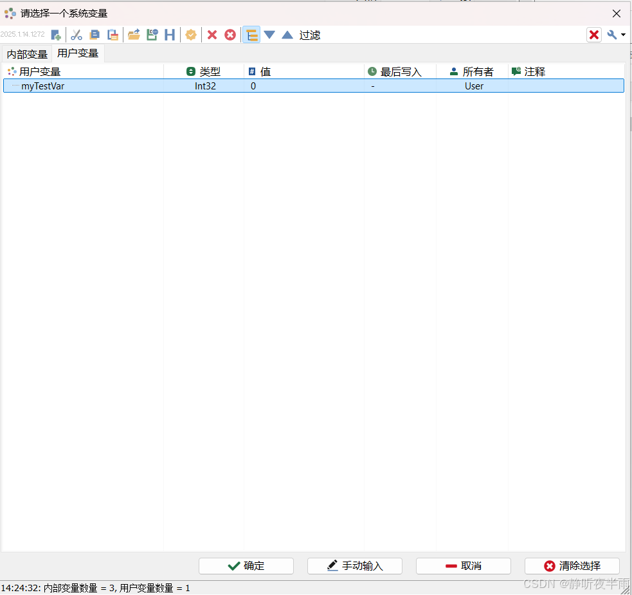Close the 请选择一个系统变量 dialog
The image size is (632, 595).
click(x=617, y=14)
